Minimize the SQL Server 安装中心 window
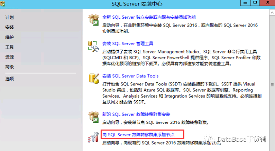275x151 pixels. click(246, 3)
